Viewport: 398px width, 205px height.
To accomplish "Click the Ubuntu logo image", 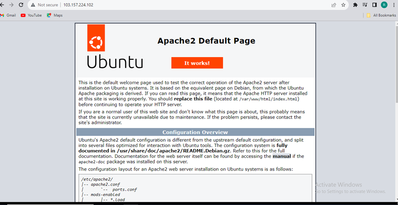I will tap(115, 47).
